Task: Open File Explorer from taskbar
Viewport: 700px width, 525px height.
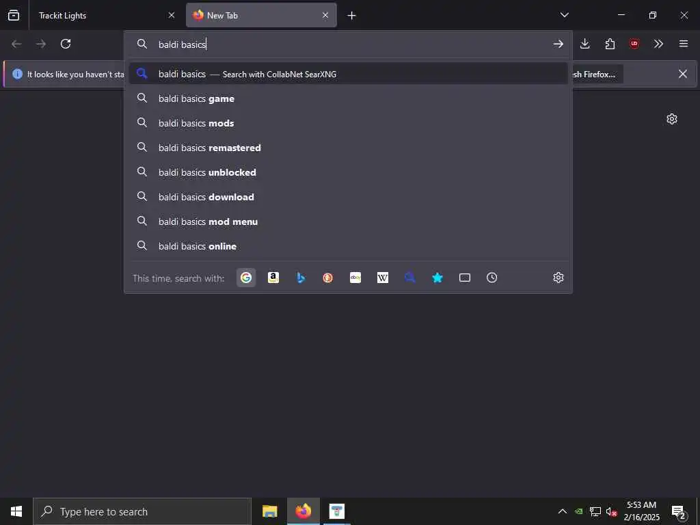Action: pos(269,511)
